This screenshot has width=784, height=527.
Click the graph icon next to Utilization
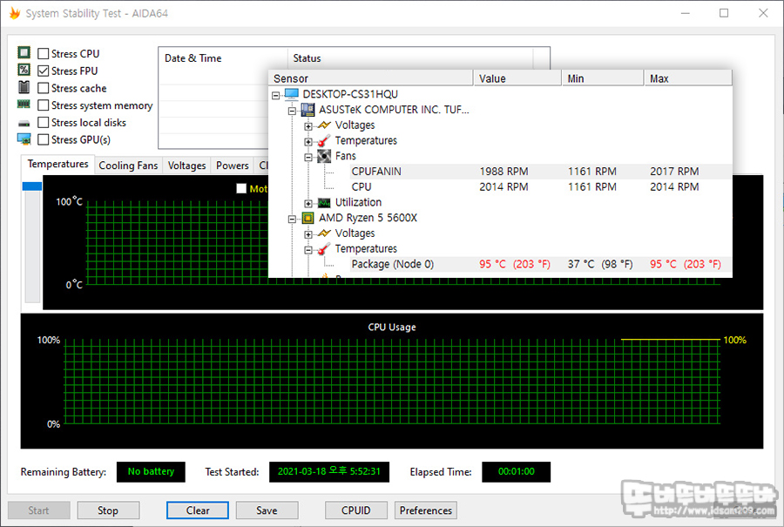point(324,202)
